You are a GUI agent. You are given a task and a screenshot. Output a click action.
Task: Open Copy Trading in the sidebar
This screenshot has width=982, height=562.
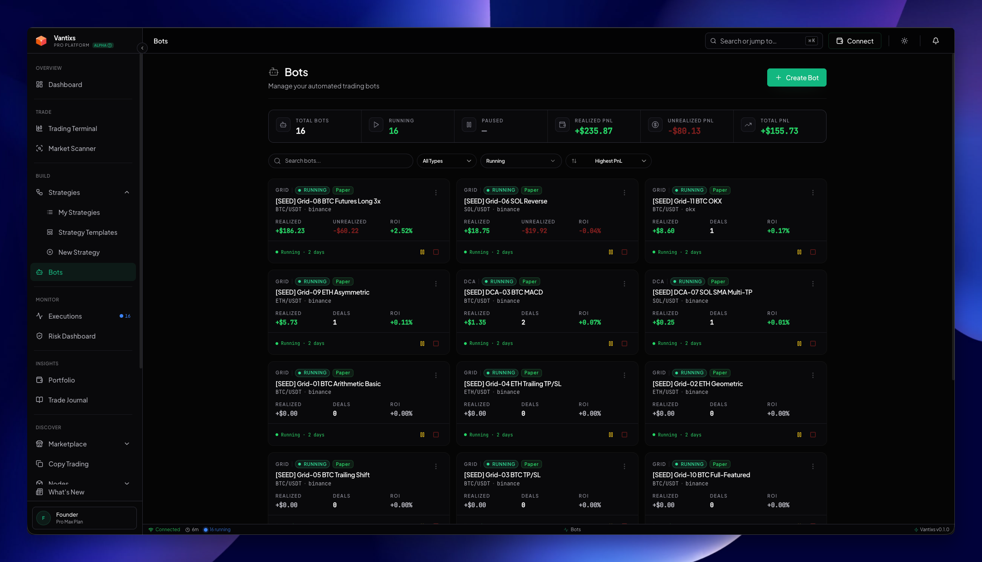pos(83,464)
